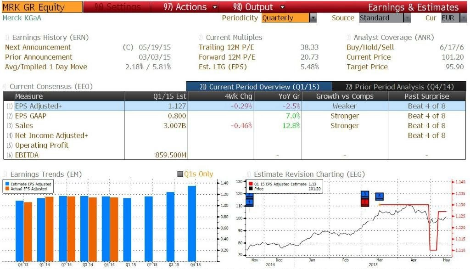
Task: Click the Avg/Implied move value 2.18% / 5.81%
Action: (148, 67)
